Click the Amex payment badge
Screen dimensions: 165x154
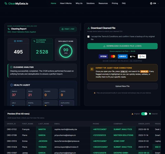[x=122, y=56]
